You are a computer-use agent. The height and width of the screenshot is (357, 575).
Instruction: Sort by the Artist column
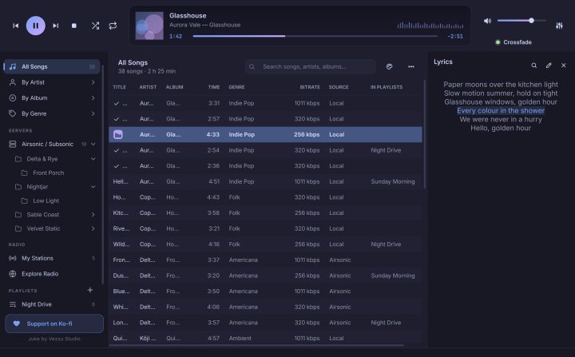tap(148, 87)
